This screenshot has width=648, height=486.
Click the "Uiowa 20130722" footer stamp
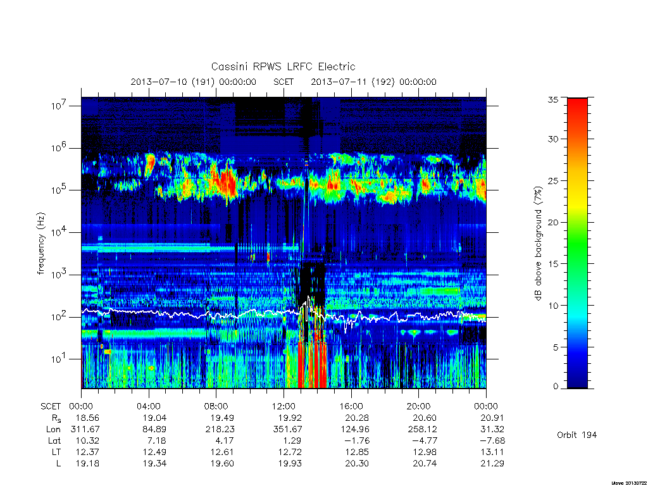(x=628, y=482)
